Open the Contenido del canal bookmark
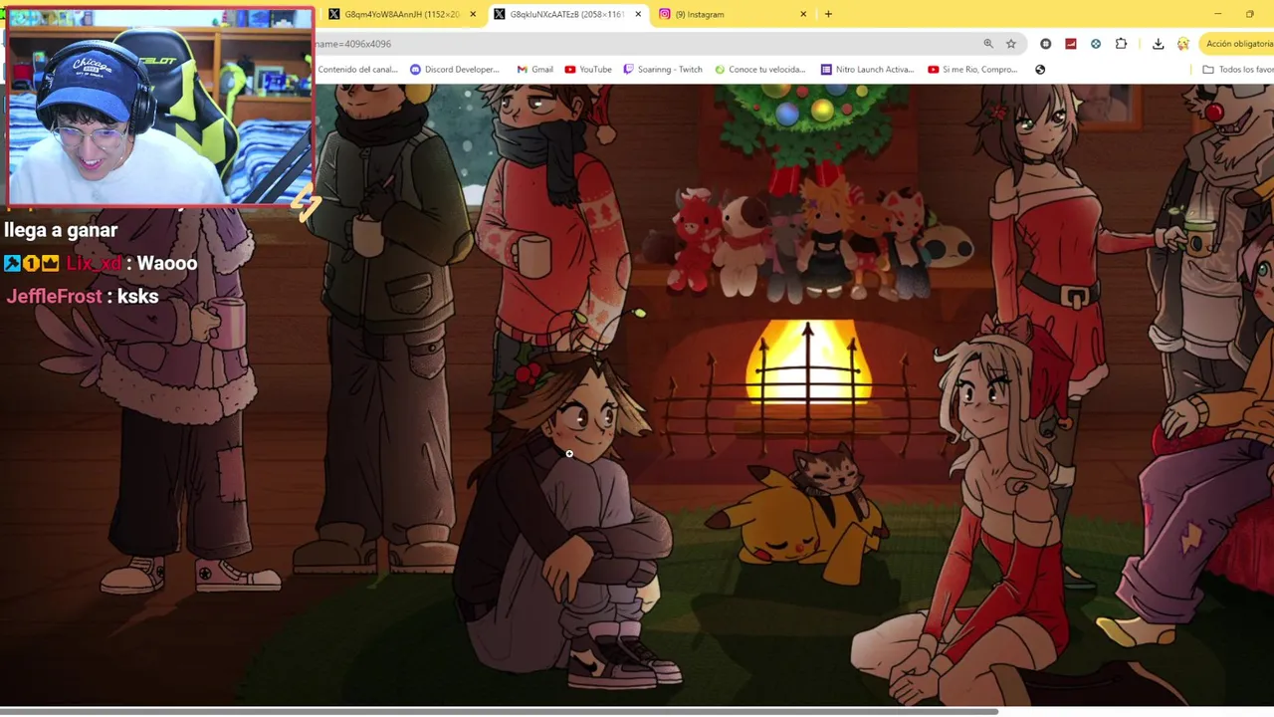1274x717 pixels. (357, 70)
